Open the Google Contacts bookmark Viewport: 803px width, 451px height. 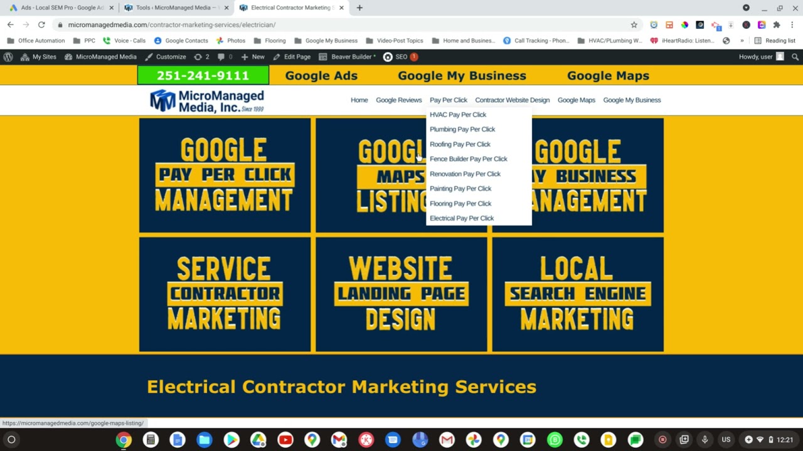pos(181,41)
